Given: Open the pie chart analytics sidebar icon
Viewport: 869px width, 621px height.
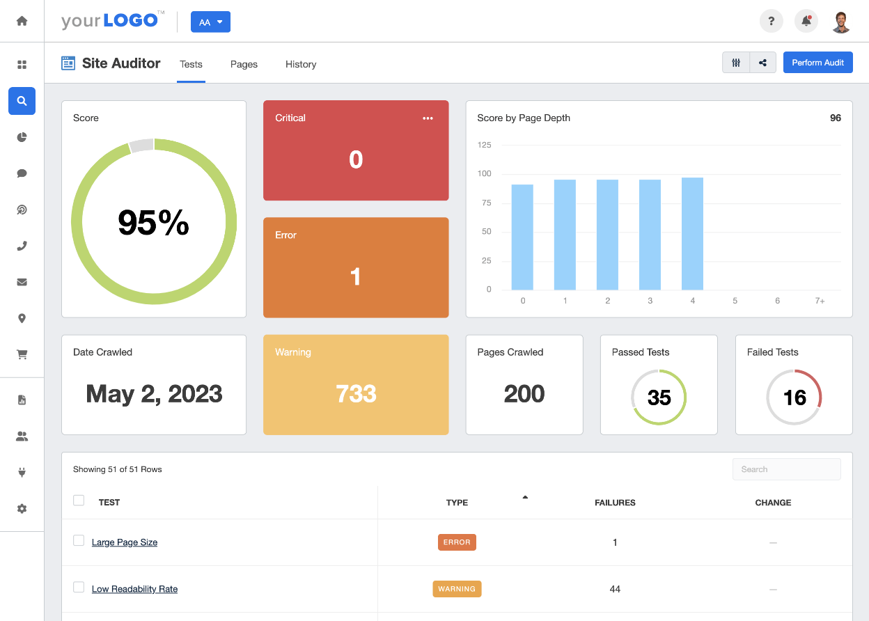Looking at the screenshot, I should [22, 137].
